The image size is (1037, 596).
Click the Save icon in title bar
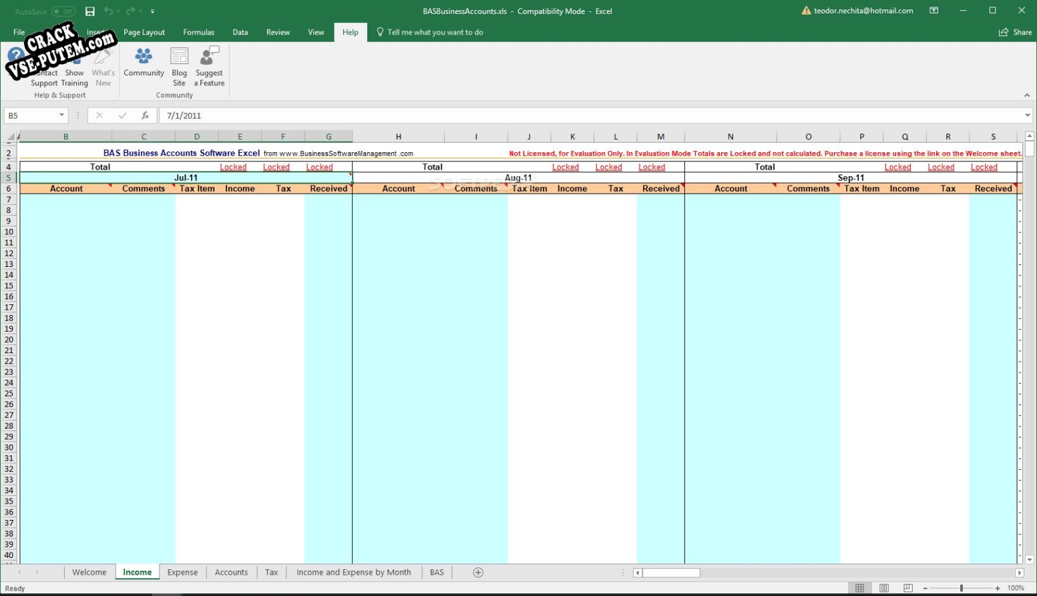(90, 11)
